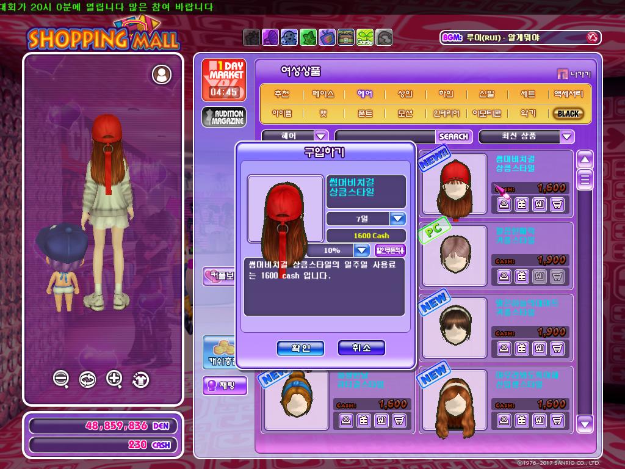Go to the 상의 category tab

405,94
